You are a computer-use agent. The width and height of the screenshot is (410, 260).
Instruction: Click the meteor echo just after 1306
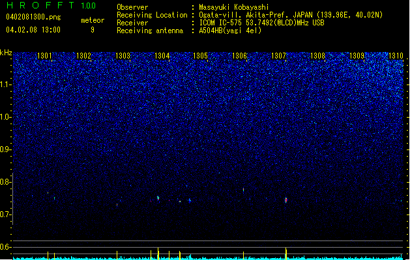pos(243,190)
